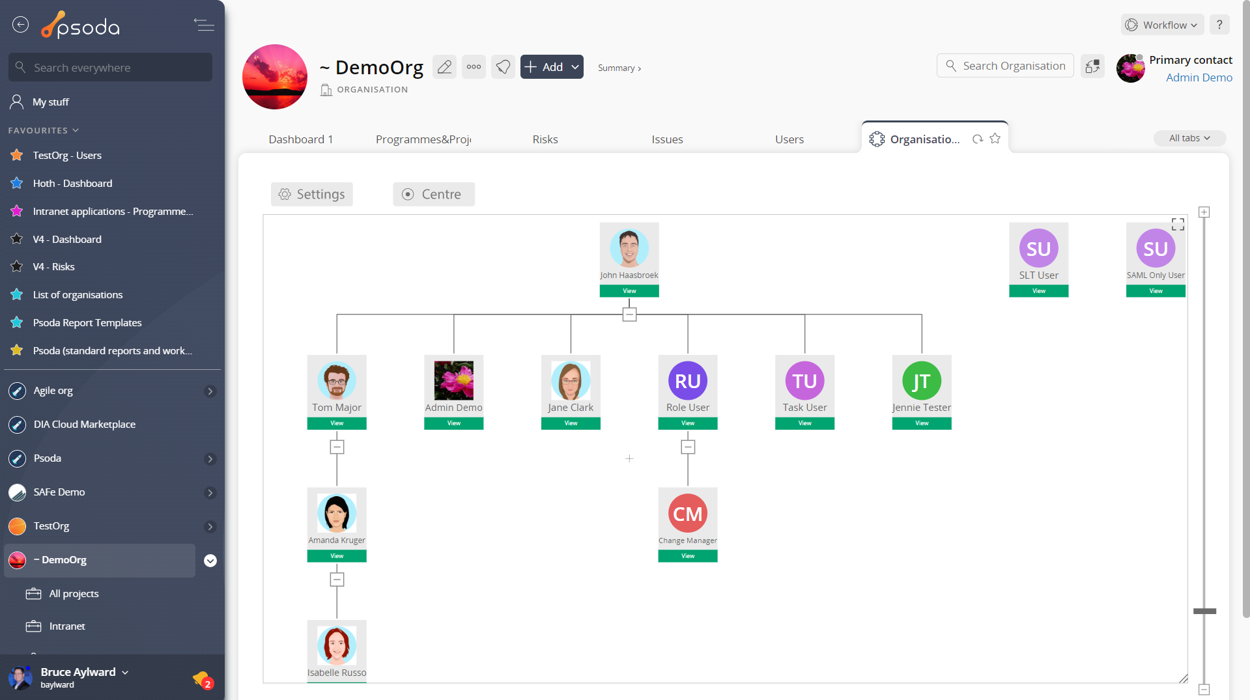
Task: Open Bruce Aylward user menu arrow
Action: pyautogui.click(x=125, y=672)
